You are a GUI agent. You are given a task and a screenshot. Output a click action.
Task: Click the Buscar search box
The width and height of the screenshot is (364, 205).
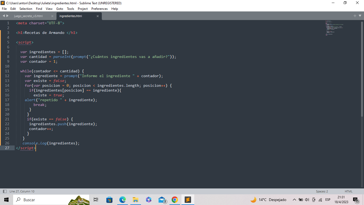point(51,200)
